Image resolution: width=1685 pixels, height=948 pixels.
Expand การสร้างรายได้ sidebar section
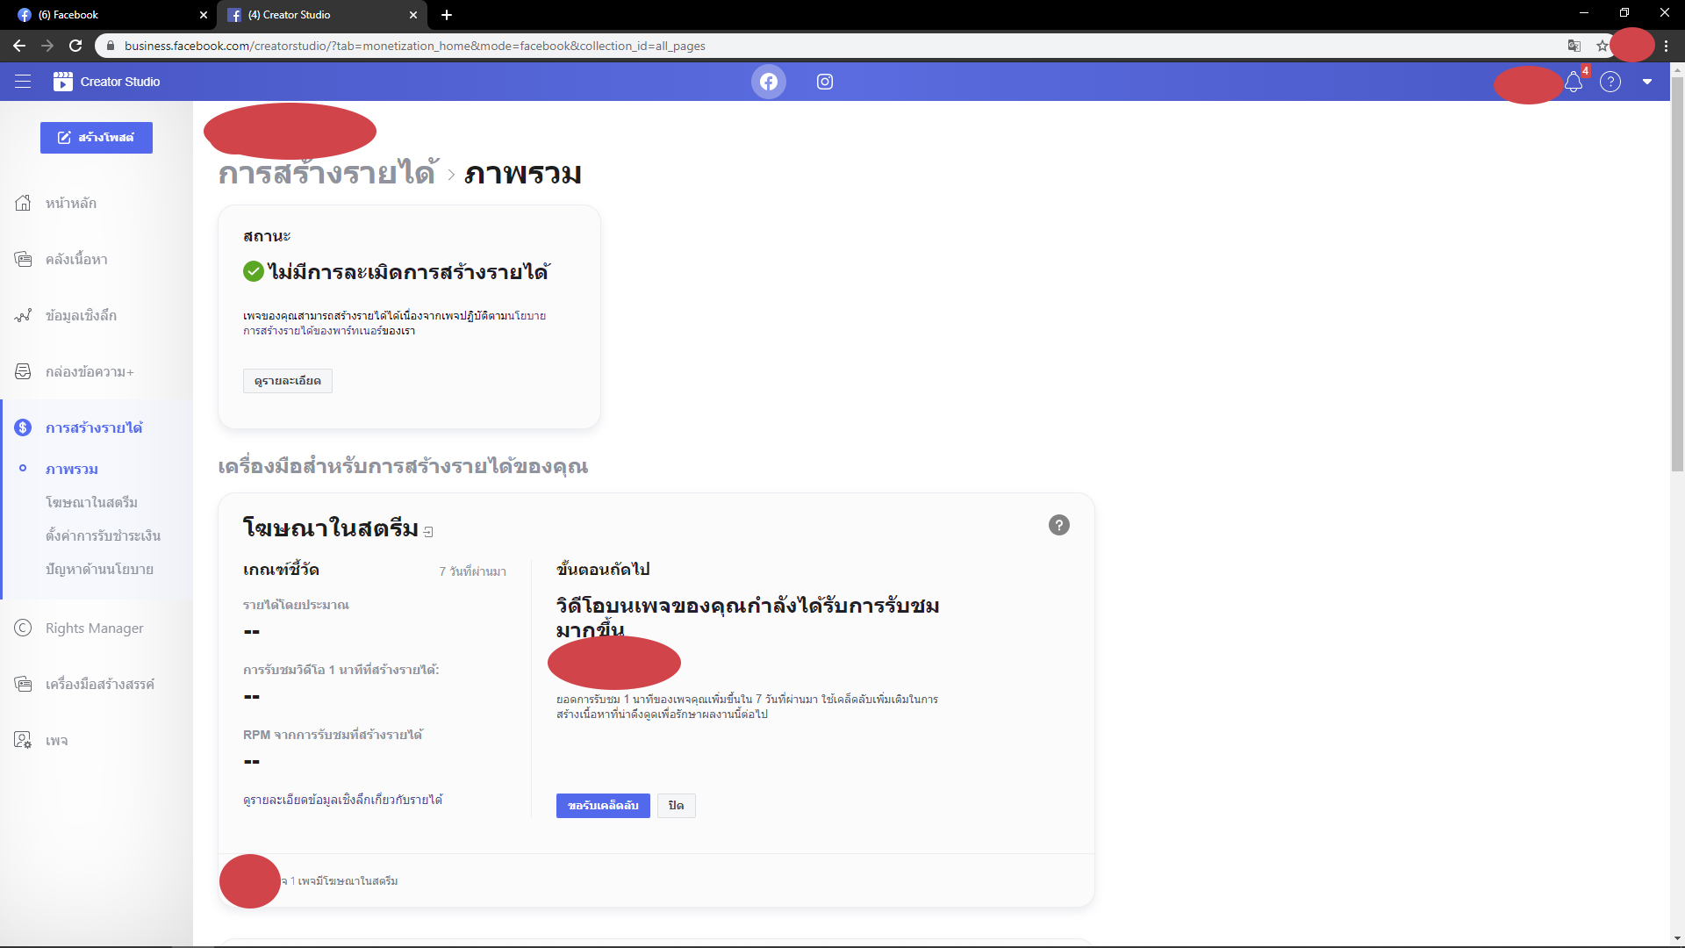(94, 427)
